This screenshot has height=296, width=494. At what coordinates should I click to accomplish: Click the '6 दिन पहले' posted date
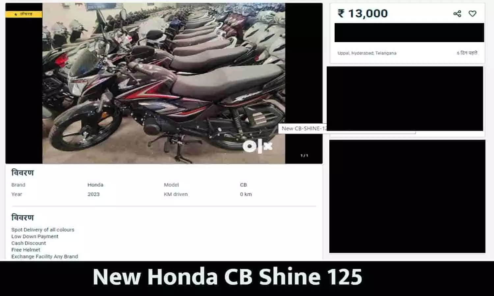coord(467,53)
